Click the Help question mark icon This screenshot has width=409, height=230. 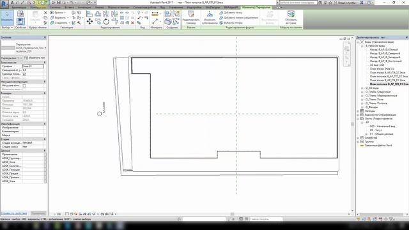[x=369, y=3]
